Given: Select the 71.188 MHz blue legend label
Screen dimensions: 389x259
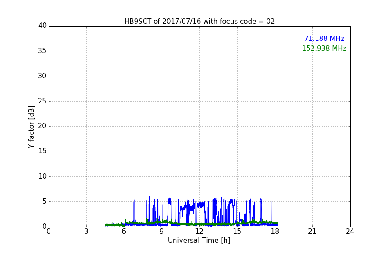Looking at the screenshot, I should tap(324, 38).
